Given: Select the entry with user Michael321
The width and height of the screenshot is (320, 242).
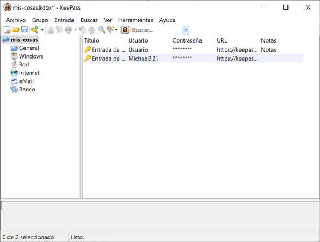Looking at the screenshot, I should click(x=193, y=59).
